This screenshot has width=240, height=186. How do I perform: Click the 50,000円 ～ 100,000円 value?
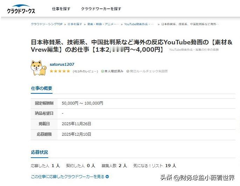coord(82,103)
